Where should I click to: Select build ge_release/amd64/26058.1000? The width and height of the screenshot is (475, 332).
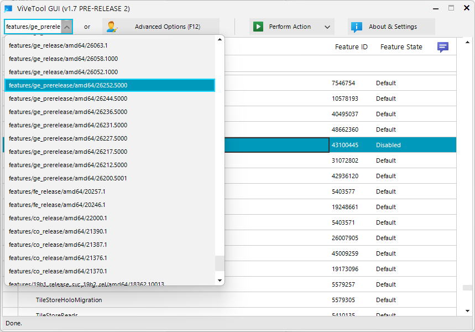109,59
